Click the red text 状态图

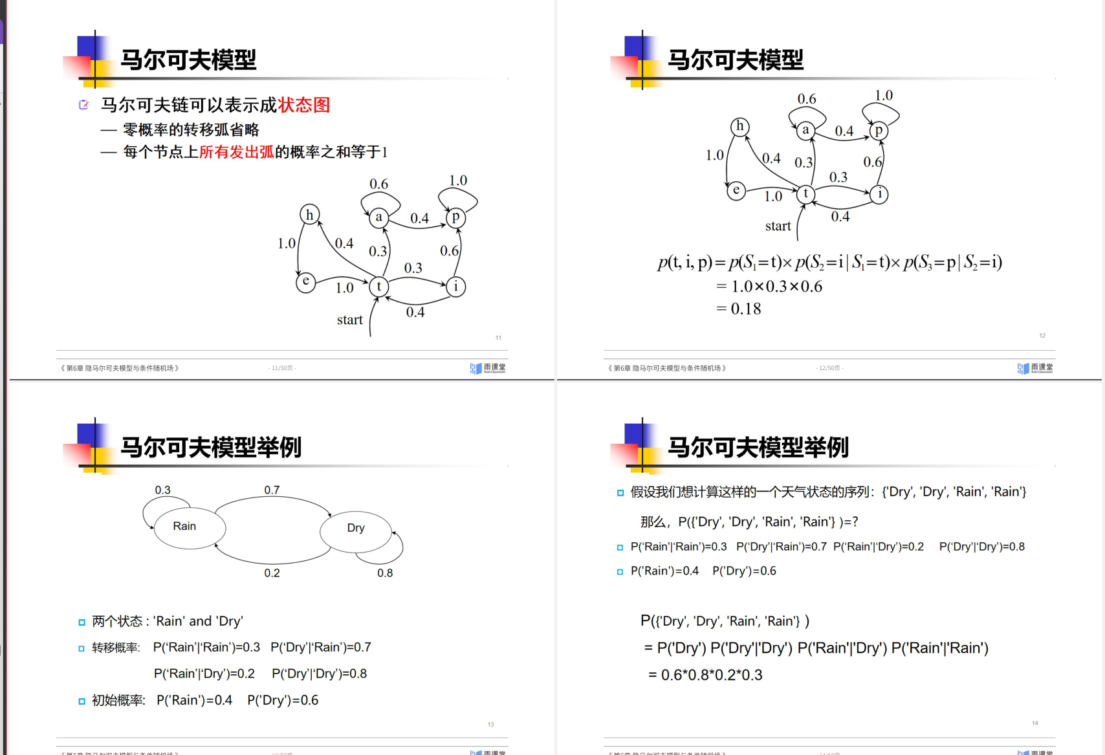pos(304,105)
